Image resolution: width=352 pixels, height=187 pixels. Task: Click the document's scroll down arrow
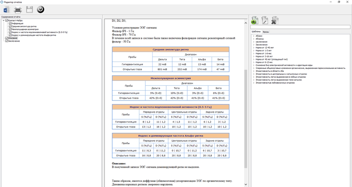pyautogui.click(x=245, y=184)
